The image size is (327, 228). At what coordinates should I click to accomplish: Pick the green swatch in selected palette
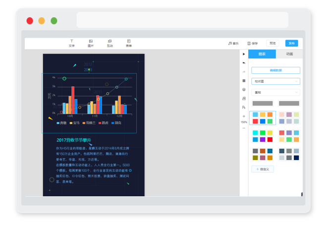270,121
